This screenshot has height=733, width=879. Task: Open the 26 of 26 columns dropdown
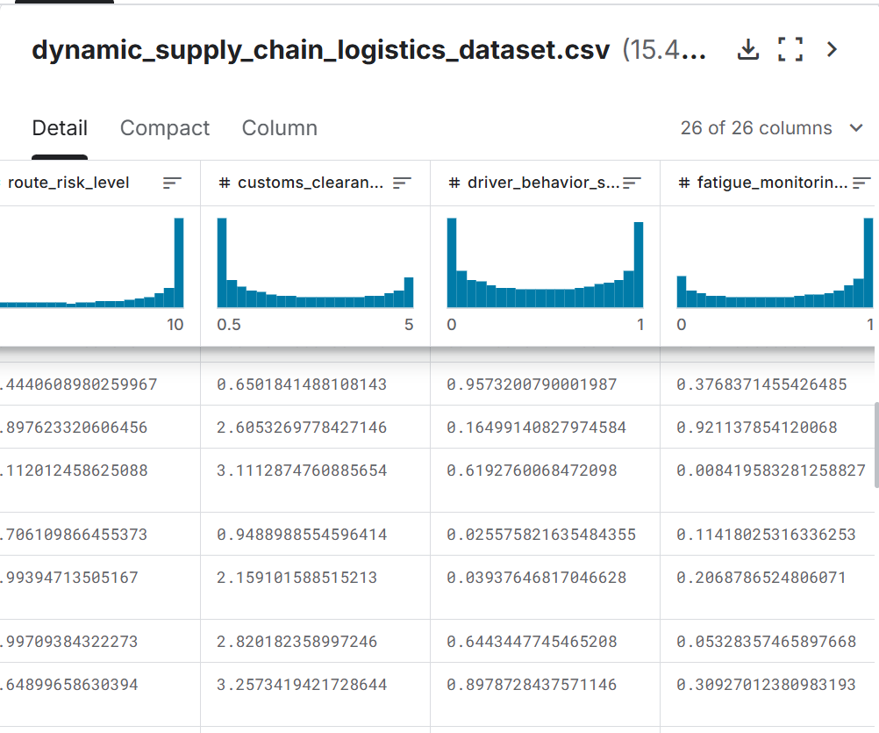tap(771, 128)
